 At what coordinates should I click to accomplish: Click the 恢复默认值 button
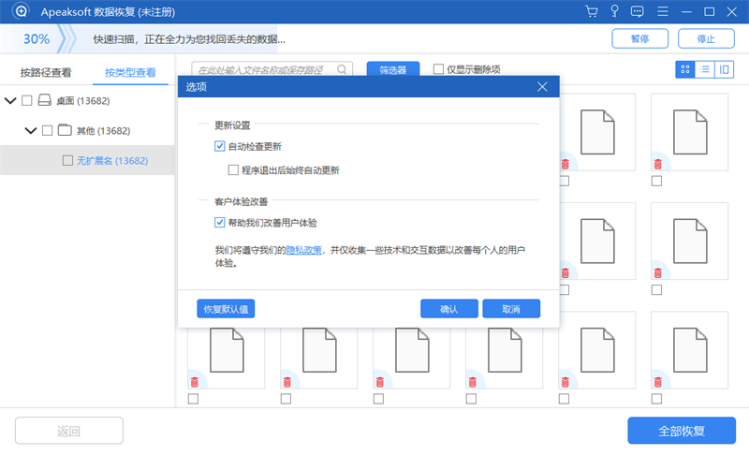tap(226, 309)
